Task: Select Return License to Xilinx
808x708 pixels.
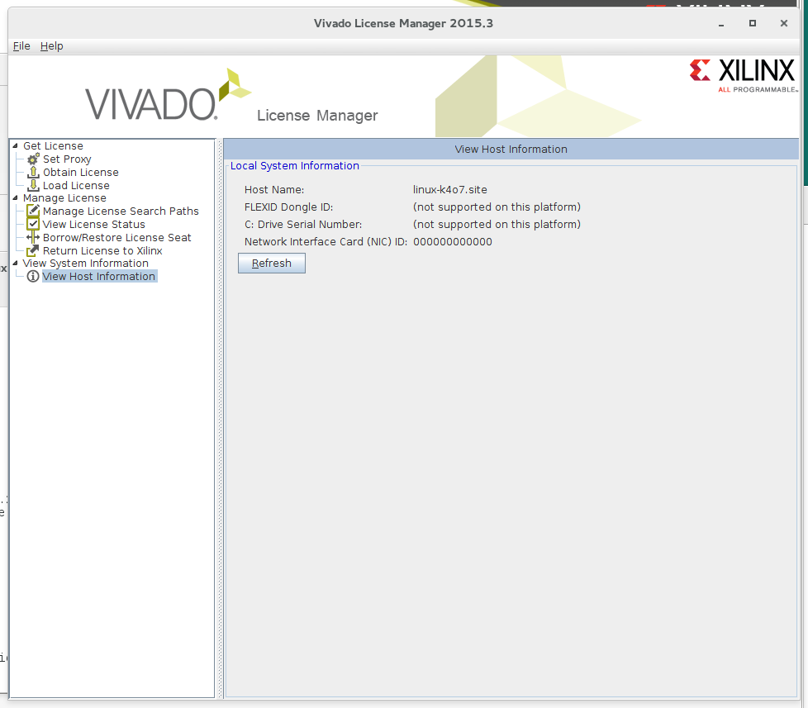Action: [x=102, y=250]
